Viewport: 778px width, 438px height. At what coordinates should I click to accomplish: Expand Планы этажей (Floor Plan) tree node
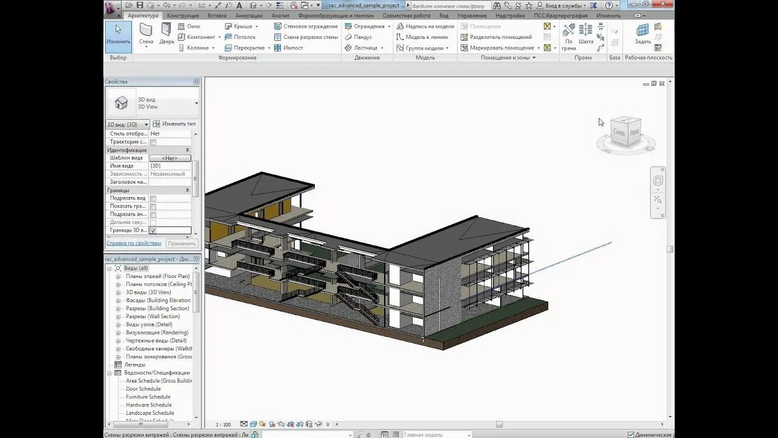point(119,276)
